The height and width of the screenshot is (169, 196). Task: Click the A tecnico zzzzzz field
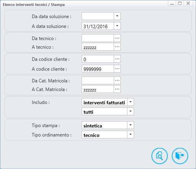pyautogui.click(x=98, y=47)
